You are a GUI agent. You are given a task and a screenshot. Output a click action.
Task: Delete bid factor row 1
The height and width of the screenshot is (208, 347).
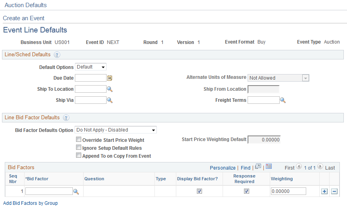(334, 191)
